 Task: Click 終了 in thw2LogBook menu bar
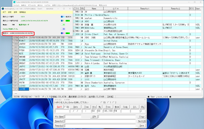click(4, 12)
